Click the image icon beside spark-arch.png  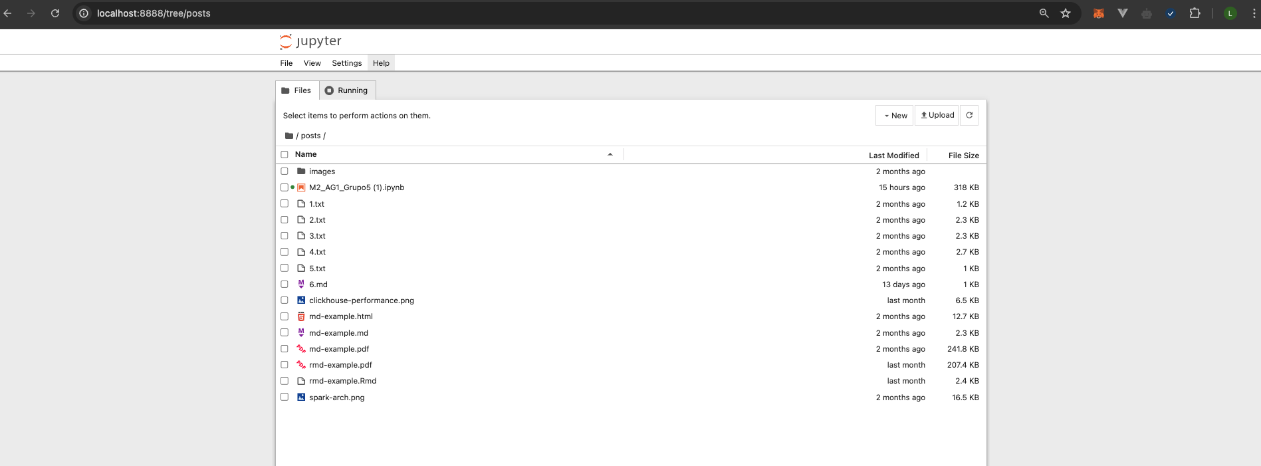point(301,398)
